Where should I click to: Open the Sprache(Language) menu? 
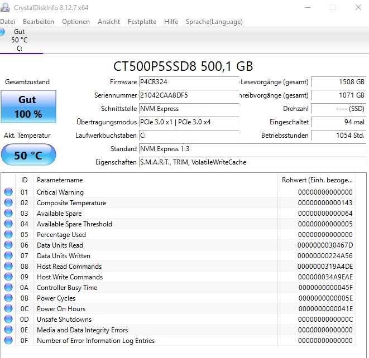[x=214, y=22]
